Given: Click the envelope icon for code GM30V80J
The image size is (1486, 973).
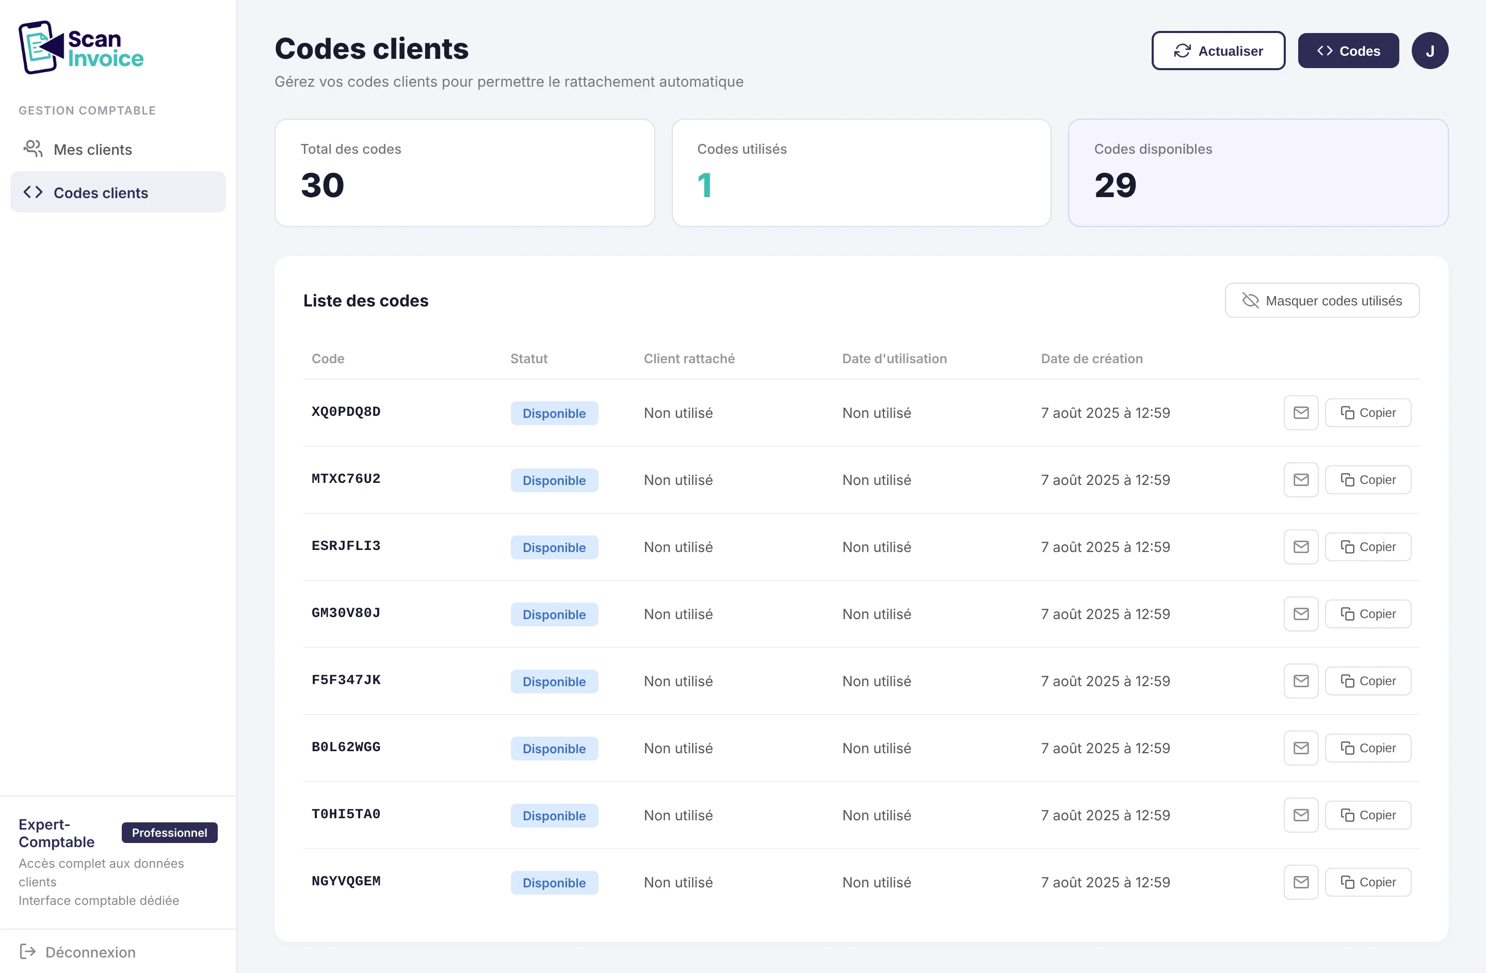Looking at the screenshot, I should point(1301,613).
